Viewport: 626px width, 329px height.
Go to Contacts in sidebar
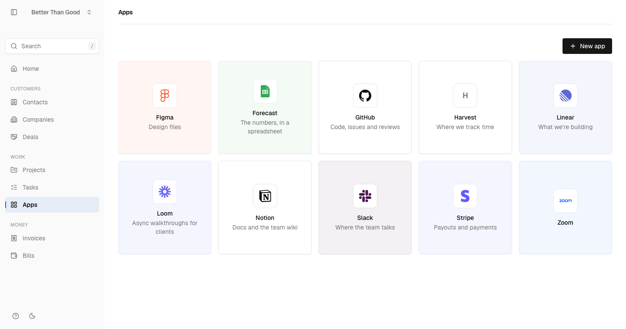[52, 102]
